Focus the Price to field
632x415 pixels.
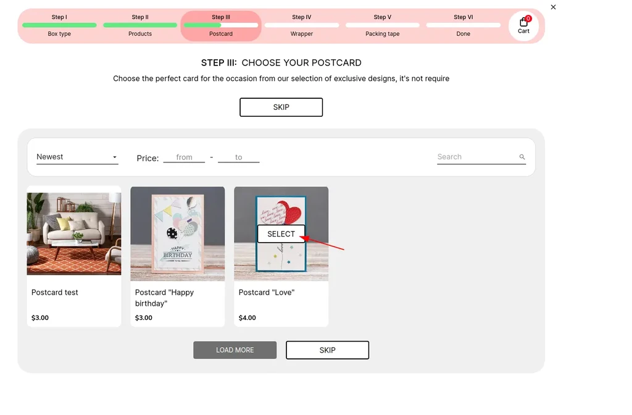point(239,157)
